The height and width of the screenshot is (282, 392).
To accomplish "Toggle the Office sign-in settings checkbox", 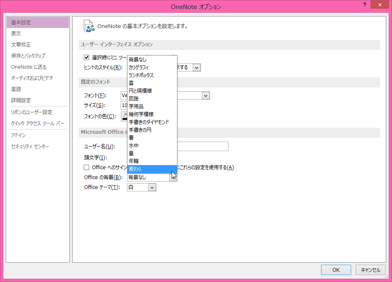I will pos(87,167).
